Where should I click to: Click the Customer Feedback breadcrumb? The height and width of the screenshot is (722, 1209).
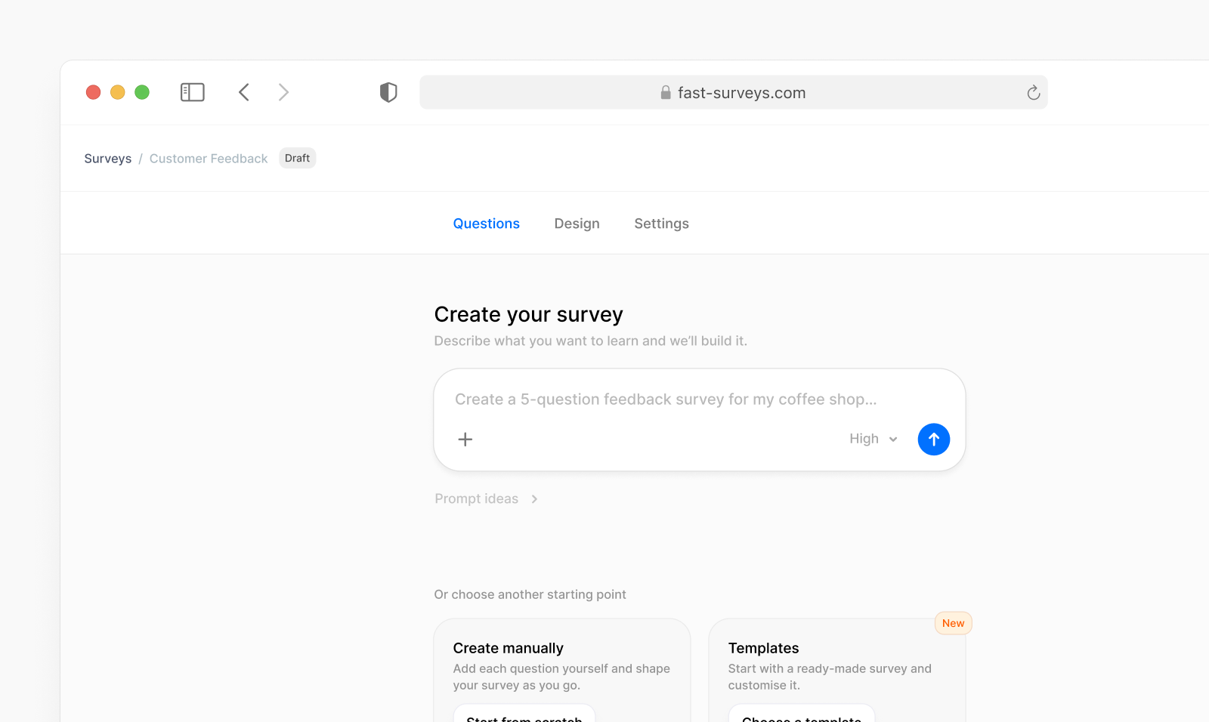pyautogui.click(x=209, y=159)
